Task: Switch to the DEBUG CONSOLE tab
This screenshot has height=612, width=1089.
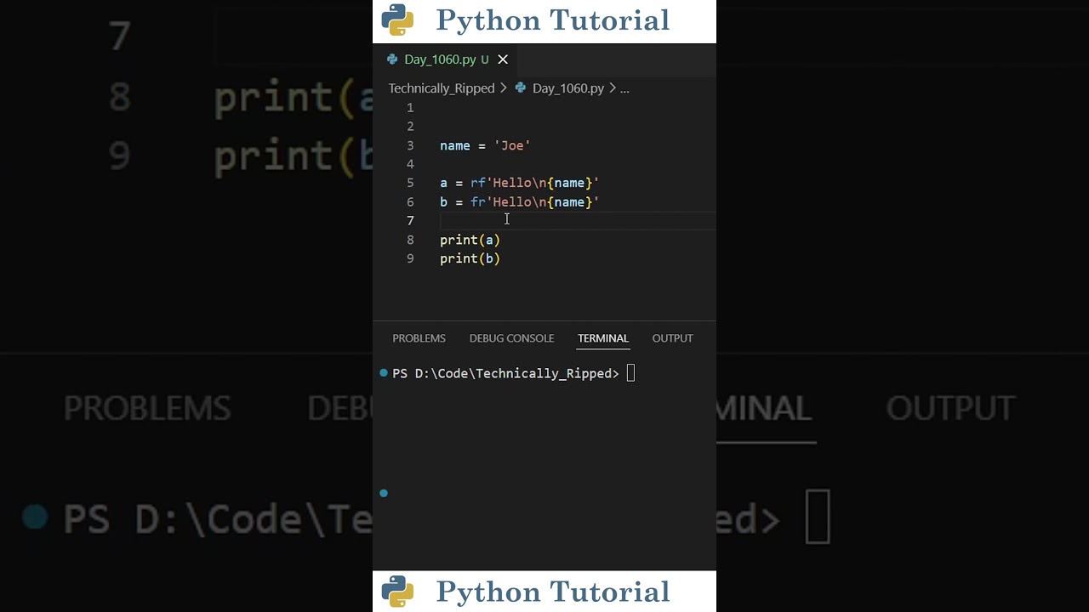Action: coord(511,338)
